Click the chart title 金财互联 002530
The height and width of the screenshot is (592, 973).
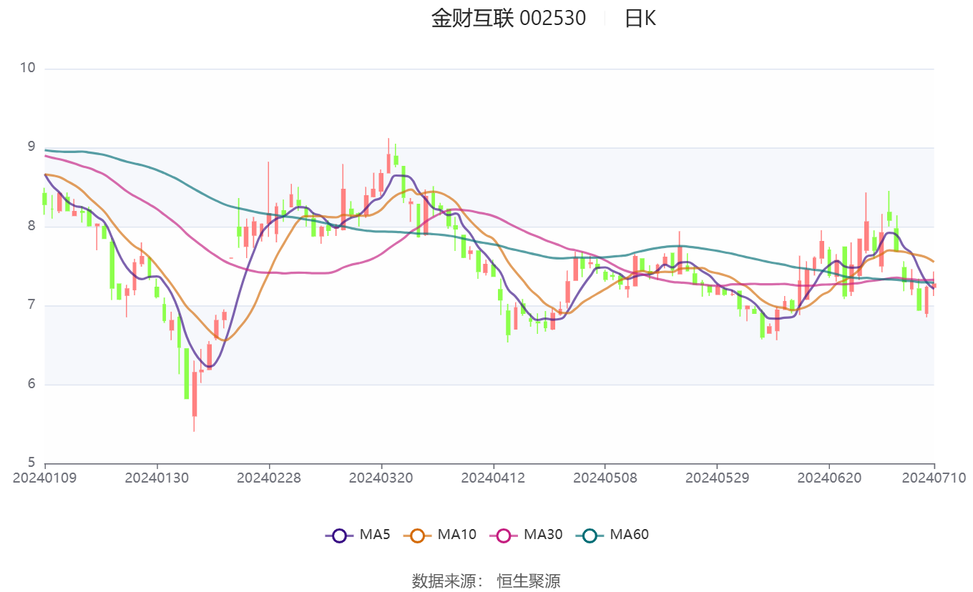coord(508,19)
